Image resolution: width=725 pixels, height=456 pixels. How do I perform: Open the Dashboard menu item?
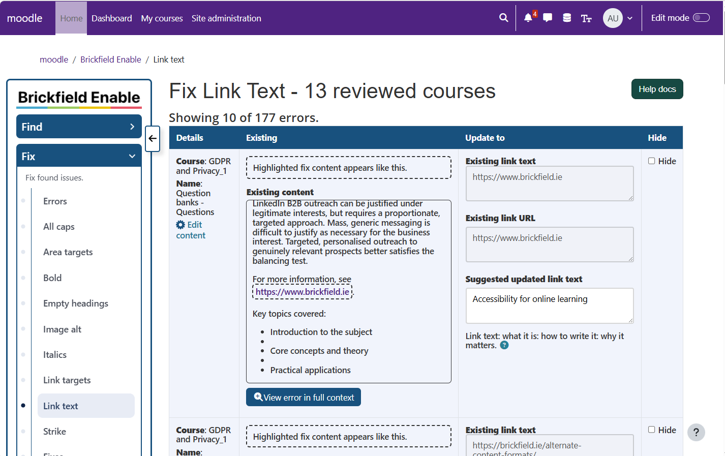(112, 18)
